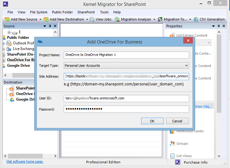Click the Google Drive icon in Source panel

coord(4,66)
